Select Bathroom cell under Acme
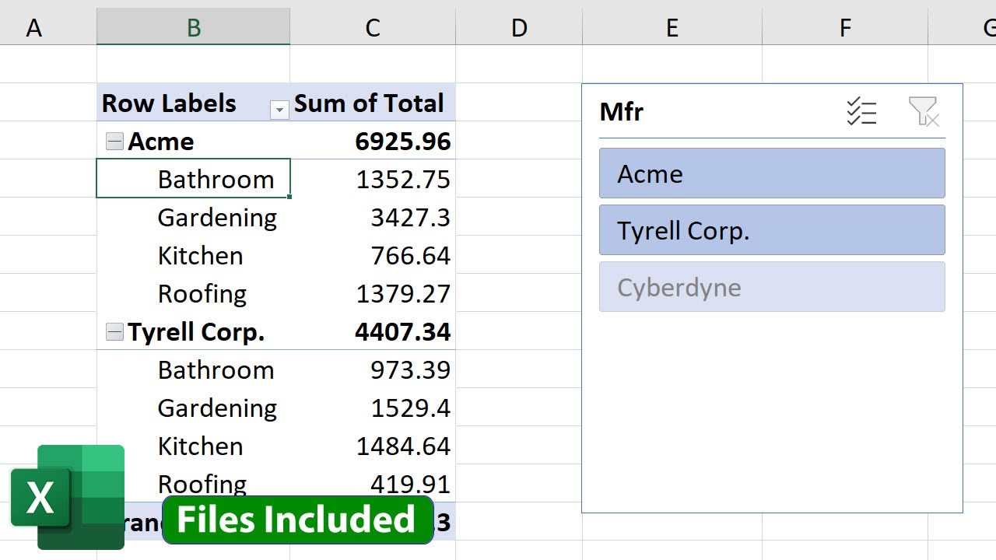The height and width of the screenshot is (560, 996). point(194,179)
